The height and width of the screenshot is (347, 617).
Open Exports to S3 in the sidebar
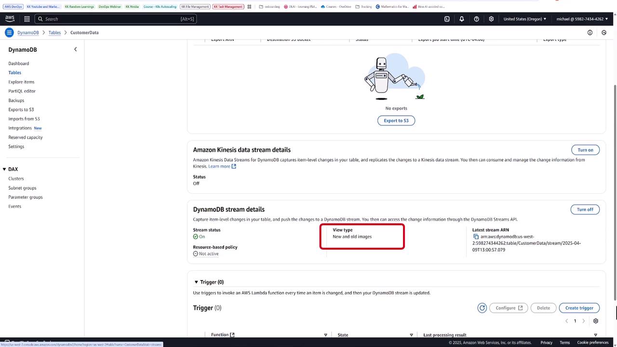point(21,109)
